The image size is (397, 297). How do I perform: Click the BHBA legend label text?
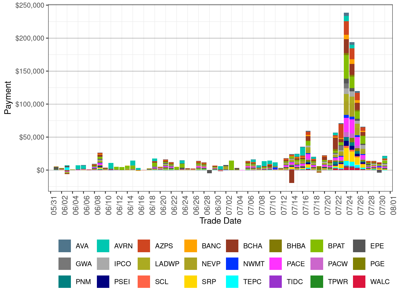[x=296, y=246]
